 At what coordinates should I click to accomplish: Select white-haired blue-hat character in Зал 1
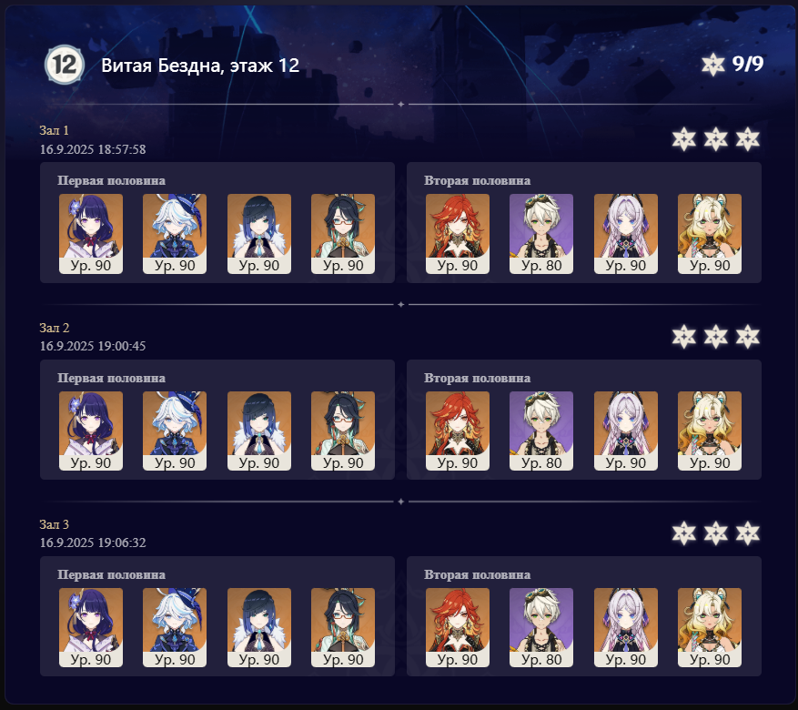pos(175,234)
